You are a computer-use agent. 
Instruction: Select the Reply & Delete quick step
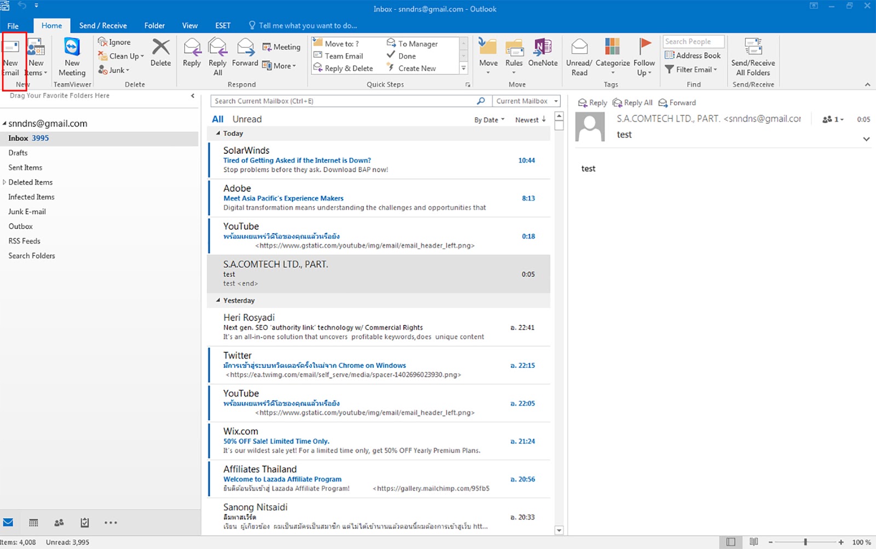click(x=343, y=68)
